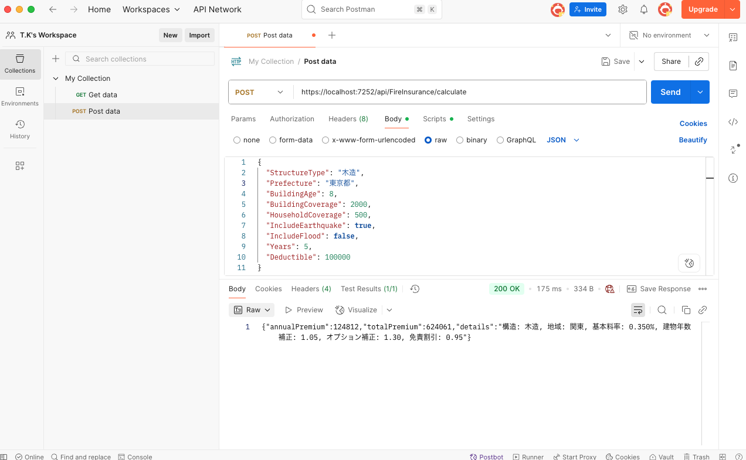Open the network globe icon beside response size
Image resolution: width=746 pixels, height=460 pixels.
click(x=610, y=289)
